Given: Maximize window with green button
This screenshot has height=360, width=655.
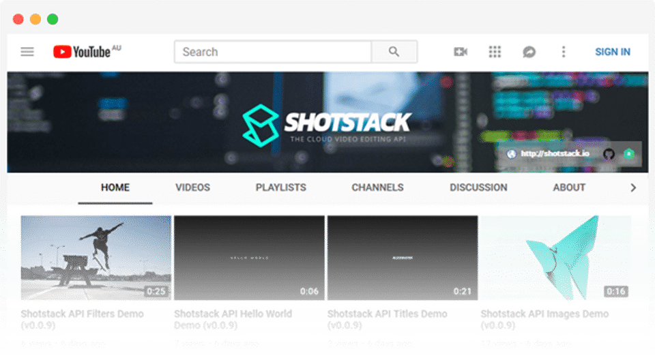Looking at the screenshot, I should pyautogui.click(x=53, y=19).
